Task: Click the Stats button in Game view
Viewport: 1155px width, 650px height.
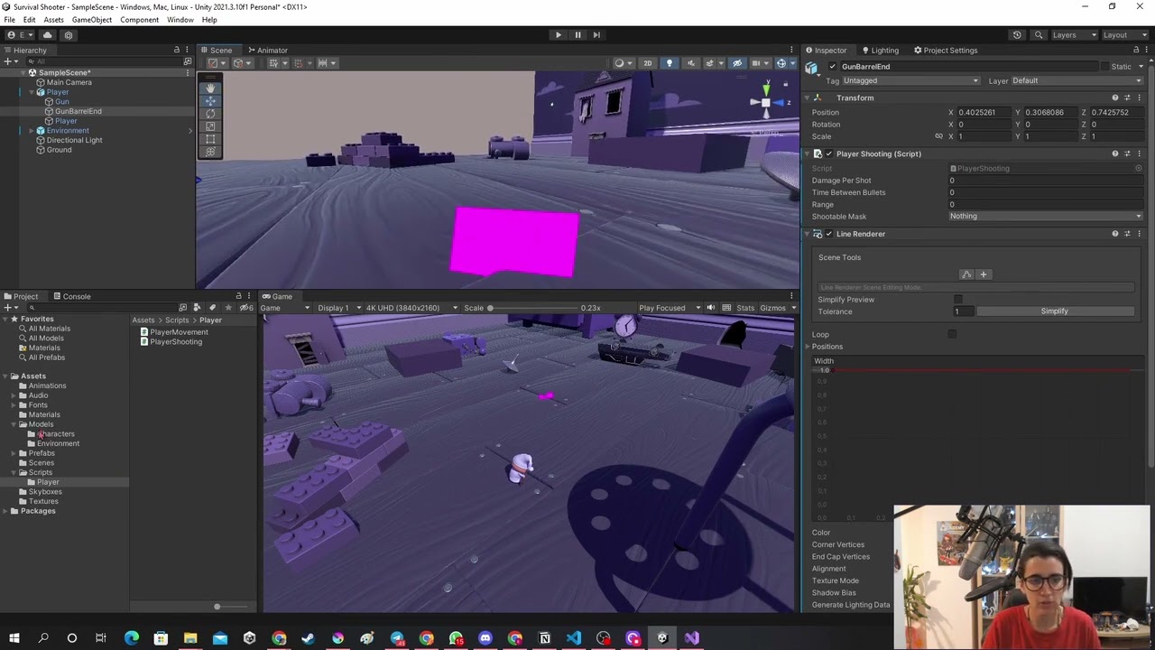Action: (745, 309)
